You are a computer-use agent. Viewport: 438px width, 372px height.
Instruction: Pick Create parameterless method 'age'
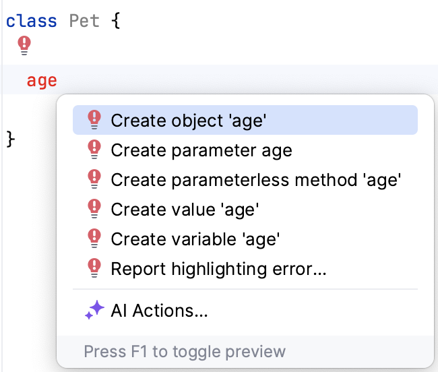[x=256, y=180]
